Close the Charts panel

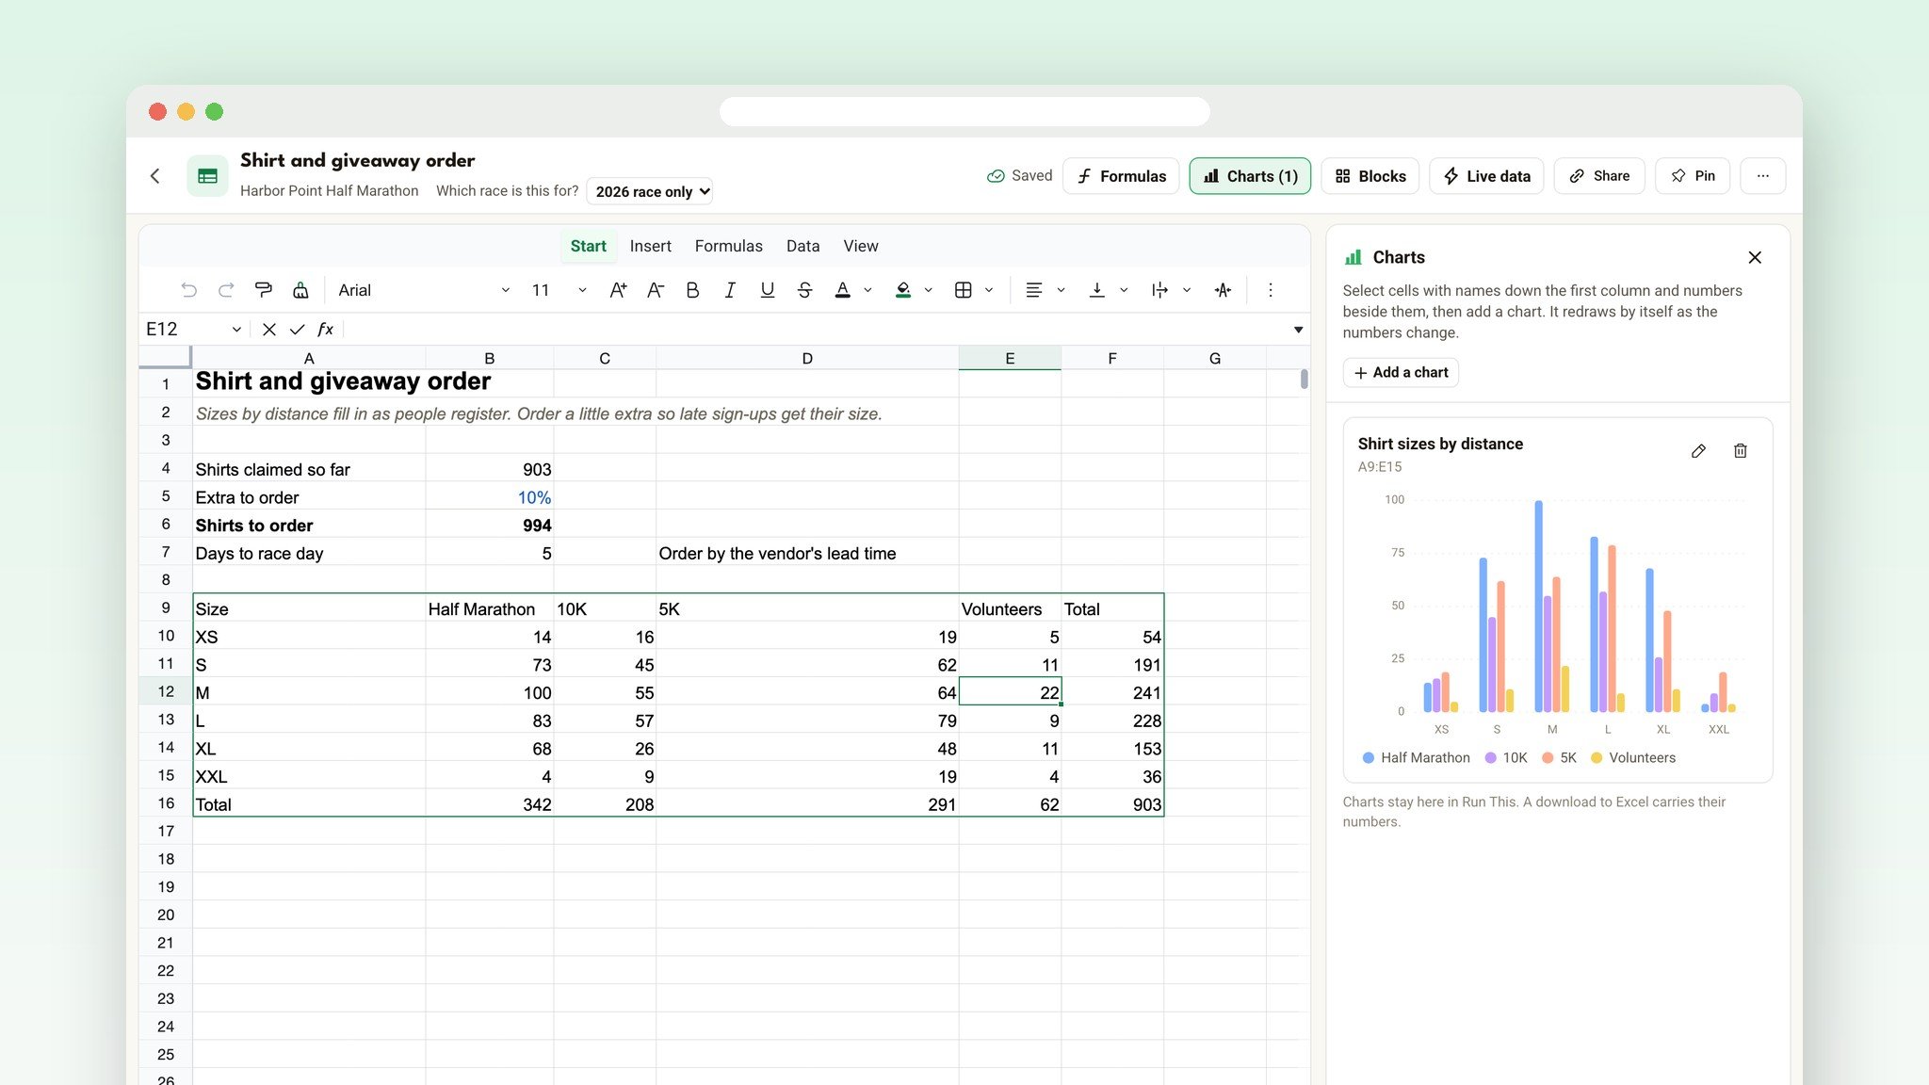click(1755, 257)
